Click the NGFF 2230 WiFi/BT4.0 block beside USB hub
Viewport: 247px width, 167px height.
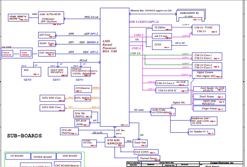[x=209, y=102]
